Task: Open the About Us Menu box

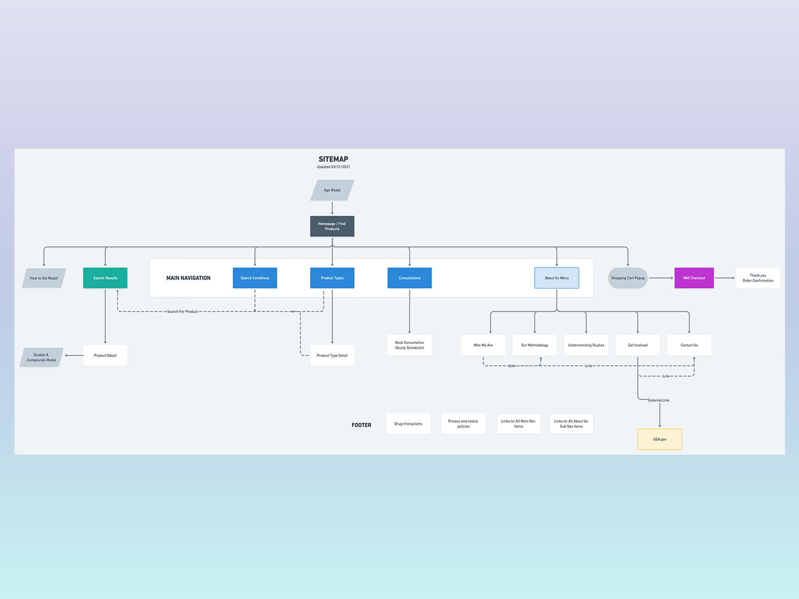Action: (557, 278)
